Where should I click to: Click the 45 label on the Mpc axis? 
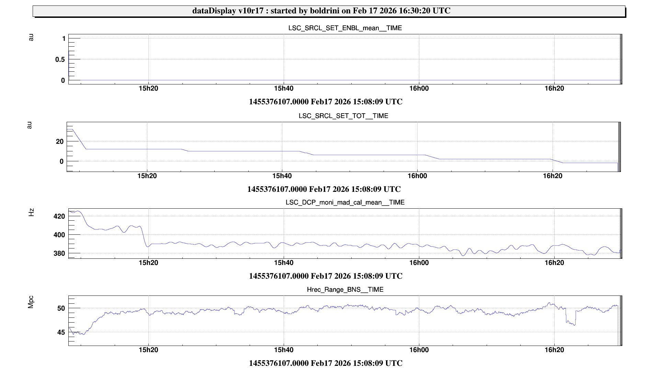click(61, 332)
